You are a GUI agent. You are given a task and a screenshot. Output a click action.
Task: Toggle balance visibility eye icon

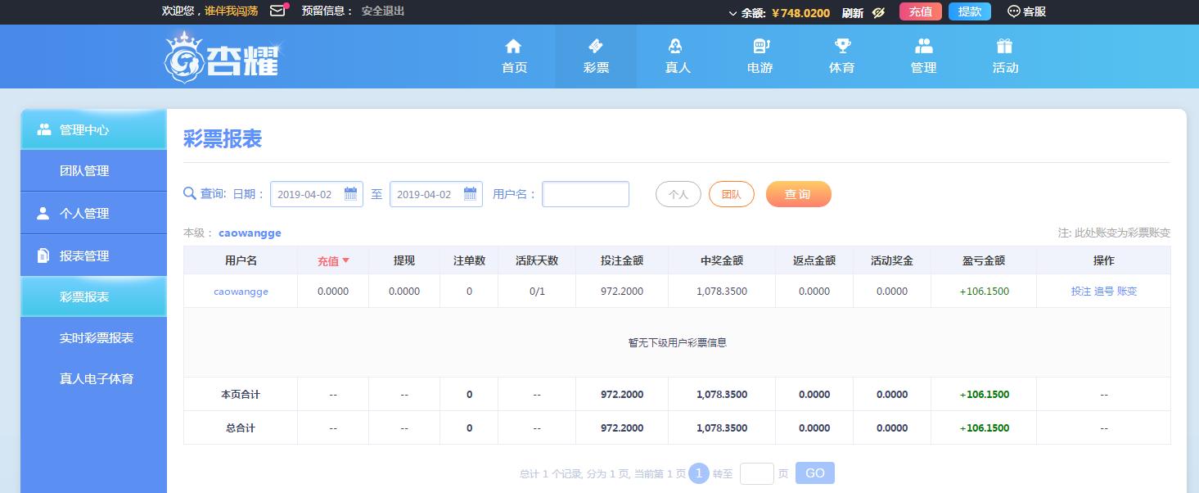[879, 12]
